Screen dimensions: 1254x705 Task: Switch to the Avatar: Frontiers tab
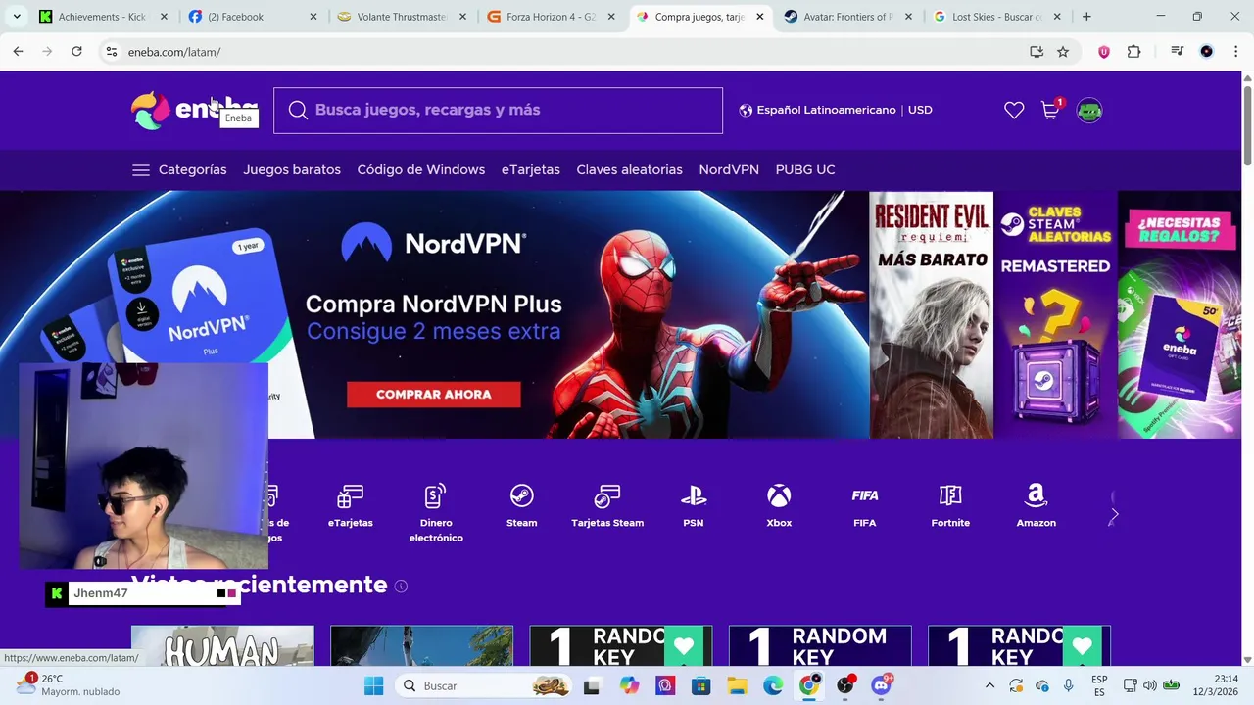click(848, 17)
